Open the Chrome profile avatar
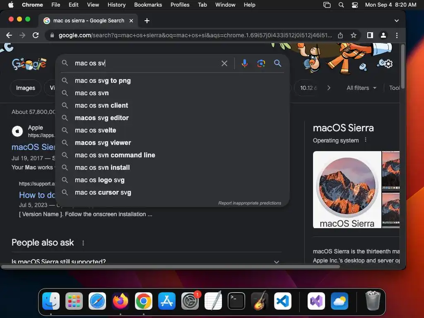 pyautogui.click(x=383, y=35)
